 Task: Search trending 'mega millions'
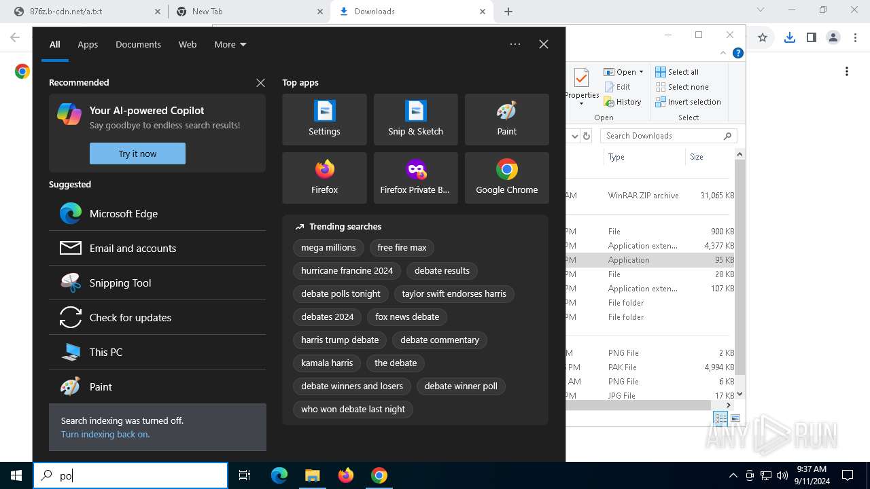[x=328, y=247]
